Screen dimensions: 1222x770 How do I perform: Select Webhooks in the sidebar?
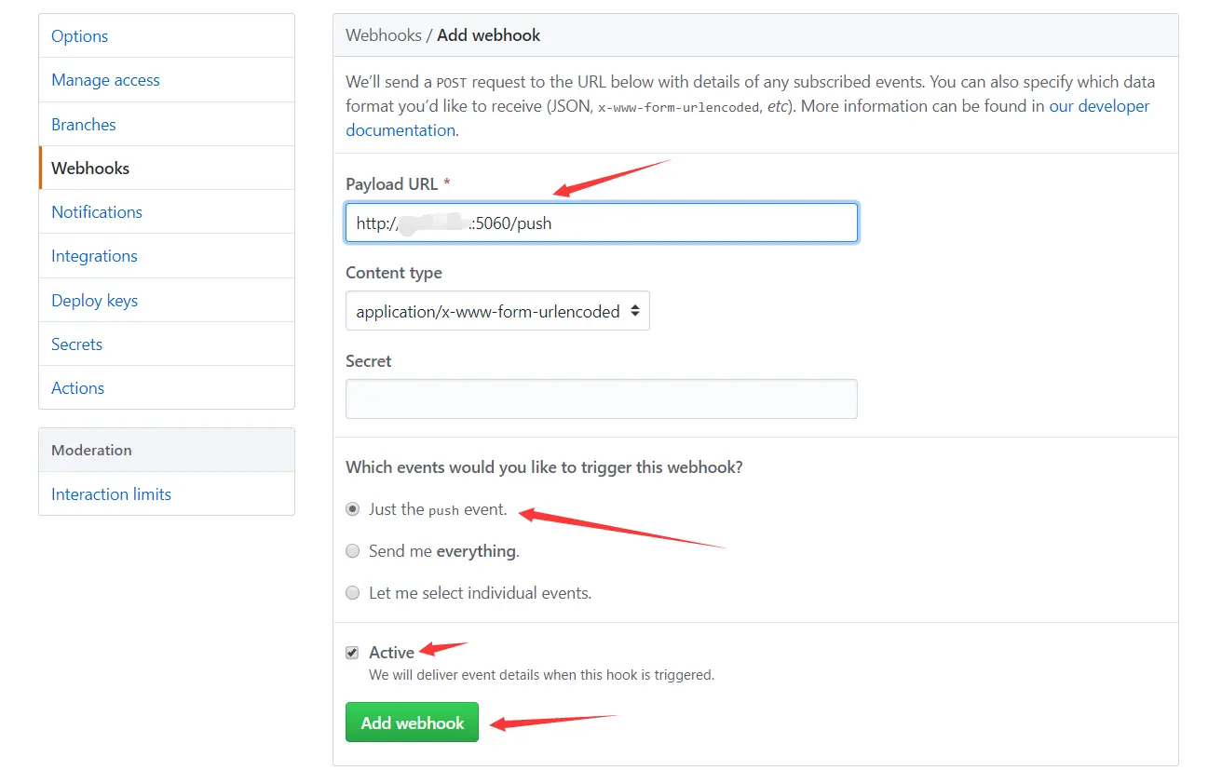90,169
